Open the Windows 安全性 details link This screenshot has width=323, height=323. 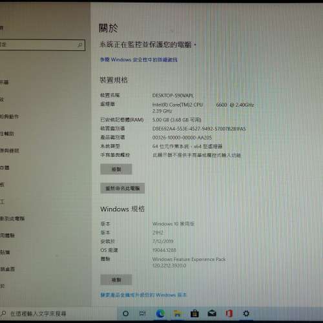pyautogui.click(x=139, y=59)
